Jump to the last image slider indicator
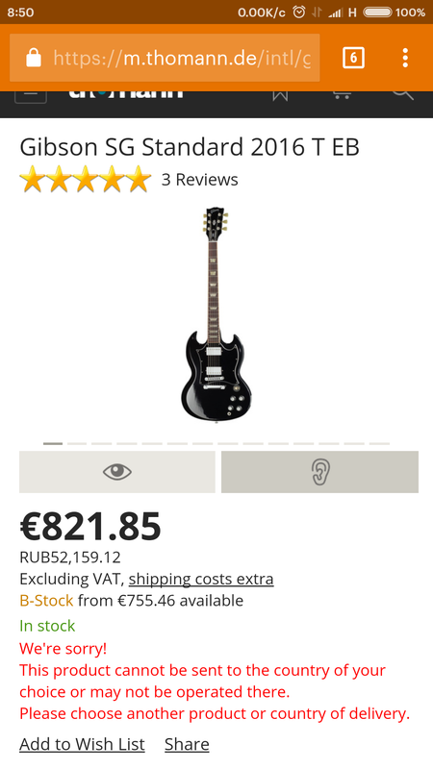 click(x=379, y=443)
